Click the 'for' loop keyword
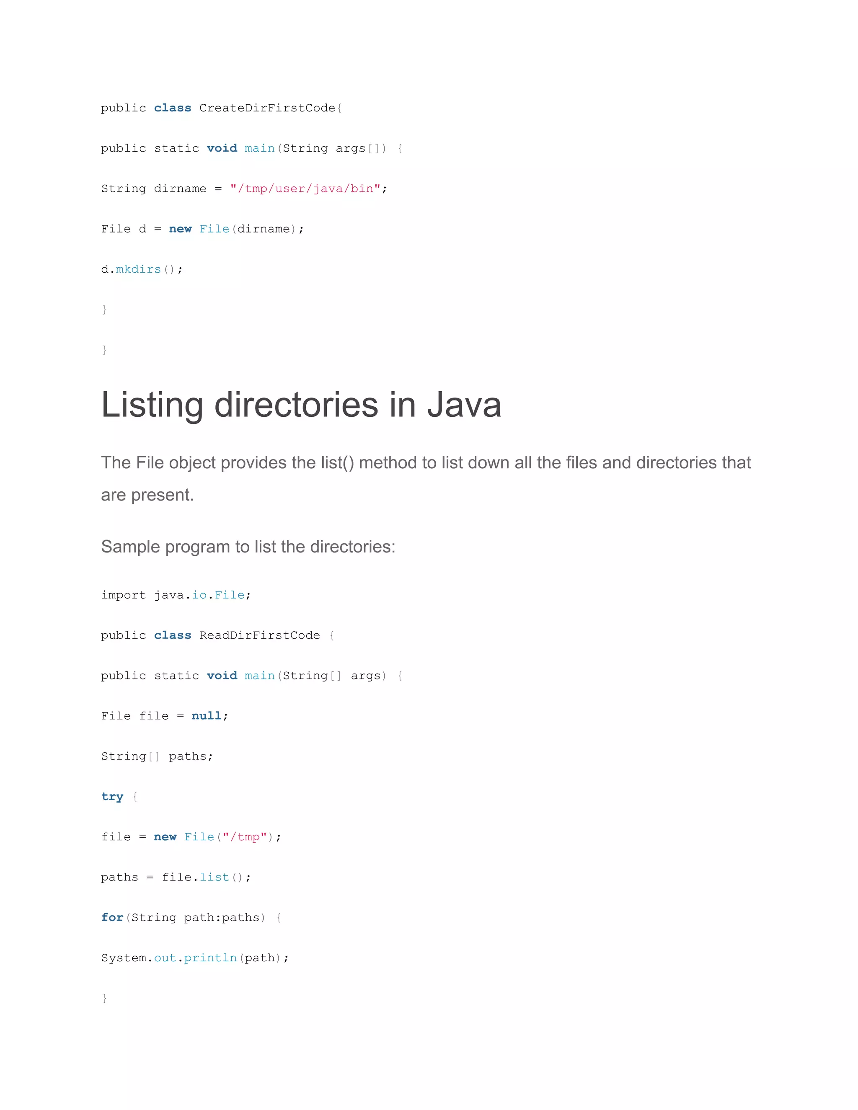Screen dimensions: 858x1110 point(112,917)
